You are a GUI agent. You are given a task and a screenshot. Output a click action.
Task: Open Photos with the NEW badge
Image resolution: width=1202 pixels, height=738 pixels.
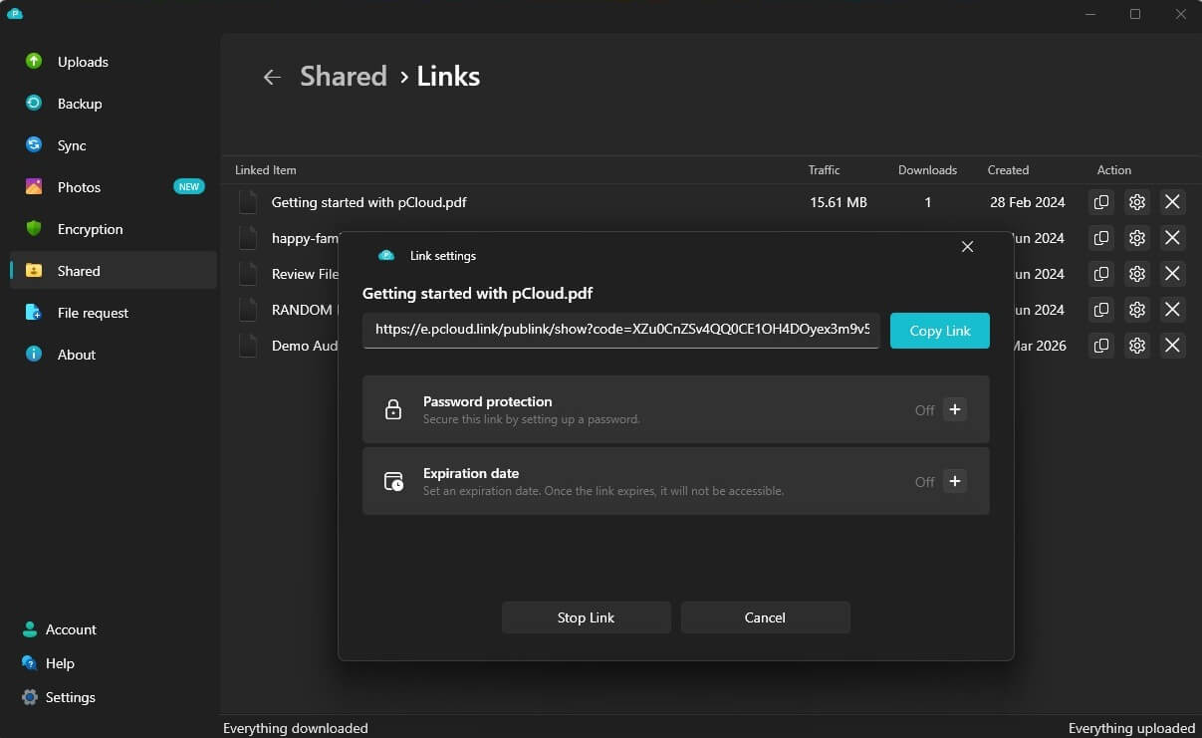tap(80, 187)
